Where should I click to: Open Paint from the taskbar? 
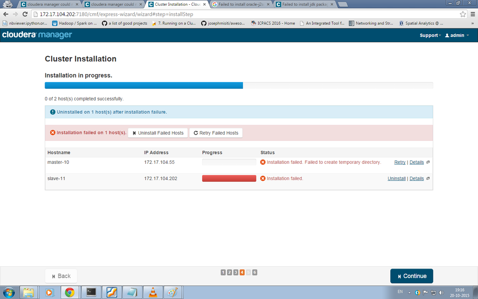click(173, 292)
